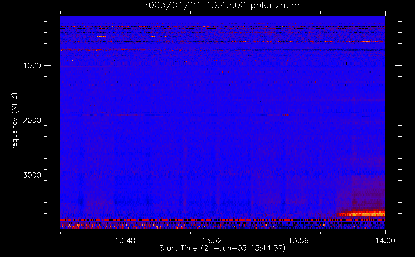Click the 13:56 time tick label
Image resolution: width=415 pixels, height=257 pixels.
point(299,241)
